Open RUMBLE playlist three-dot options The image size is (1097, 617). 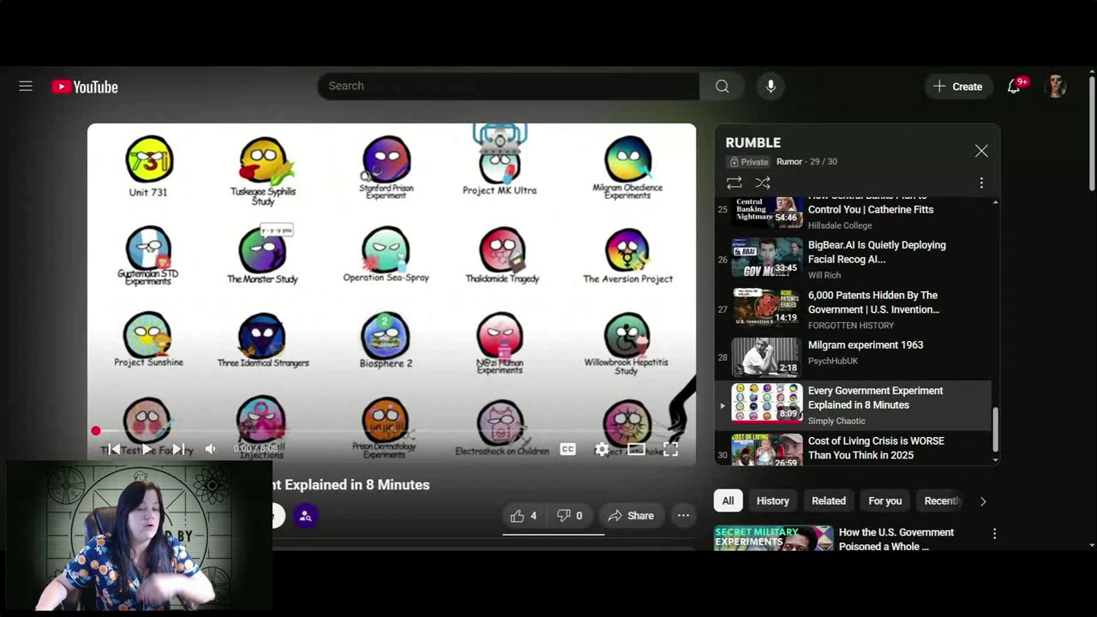point(981,183)
